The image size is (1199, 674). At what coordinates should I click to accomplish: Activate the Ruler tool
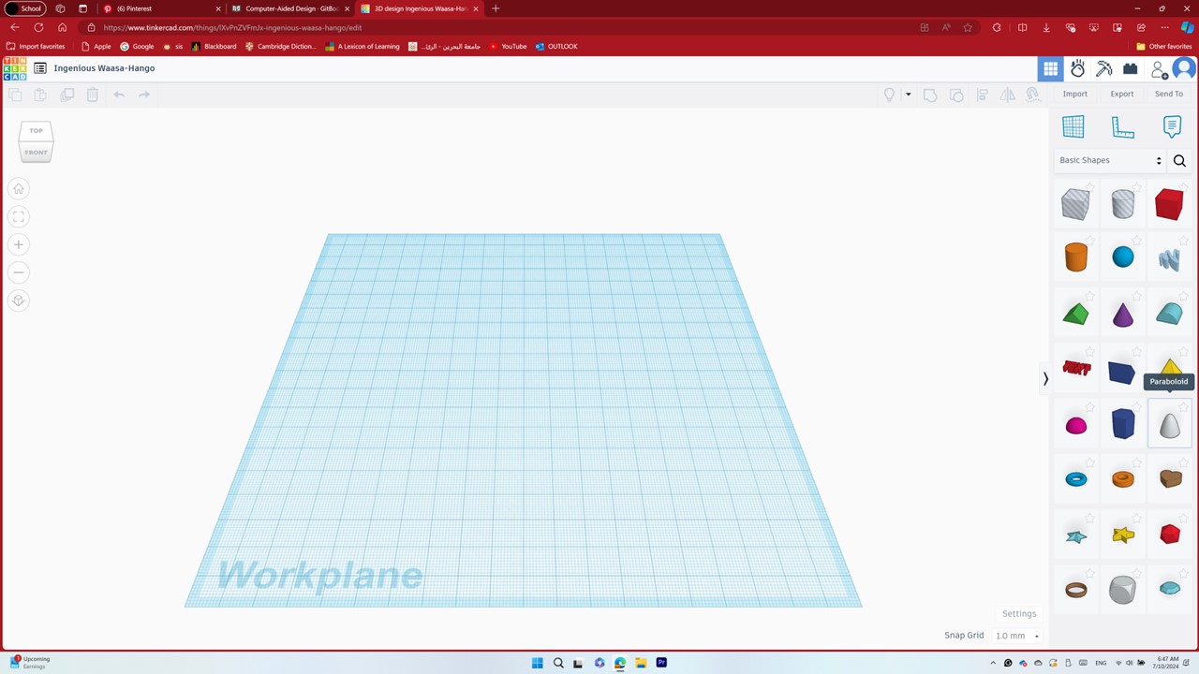1122,127
